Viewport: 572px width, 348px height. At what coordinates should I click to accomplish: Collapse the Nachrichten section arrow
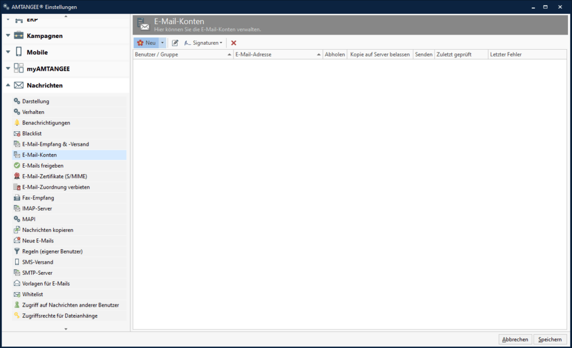click(x=8, y=85)
